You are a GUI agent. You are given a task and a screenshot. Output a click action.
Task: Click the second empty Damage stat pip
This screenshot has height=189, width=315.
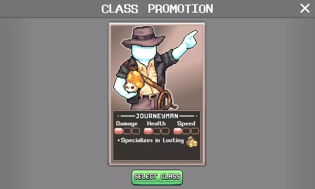click(x=127, y=131)
